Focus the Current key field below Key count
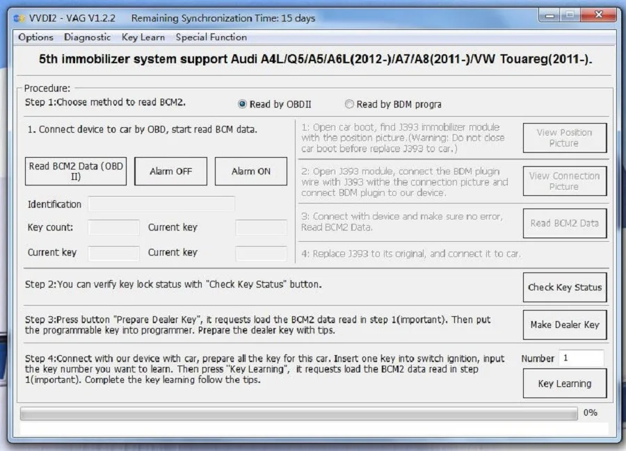 click(x=114, y=253)
